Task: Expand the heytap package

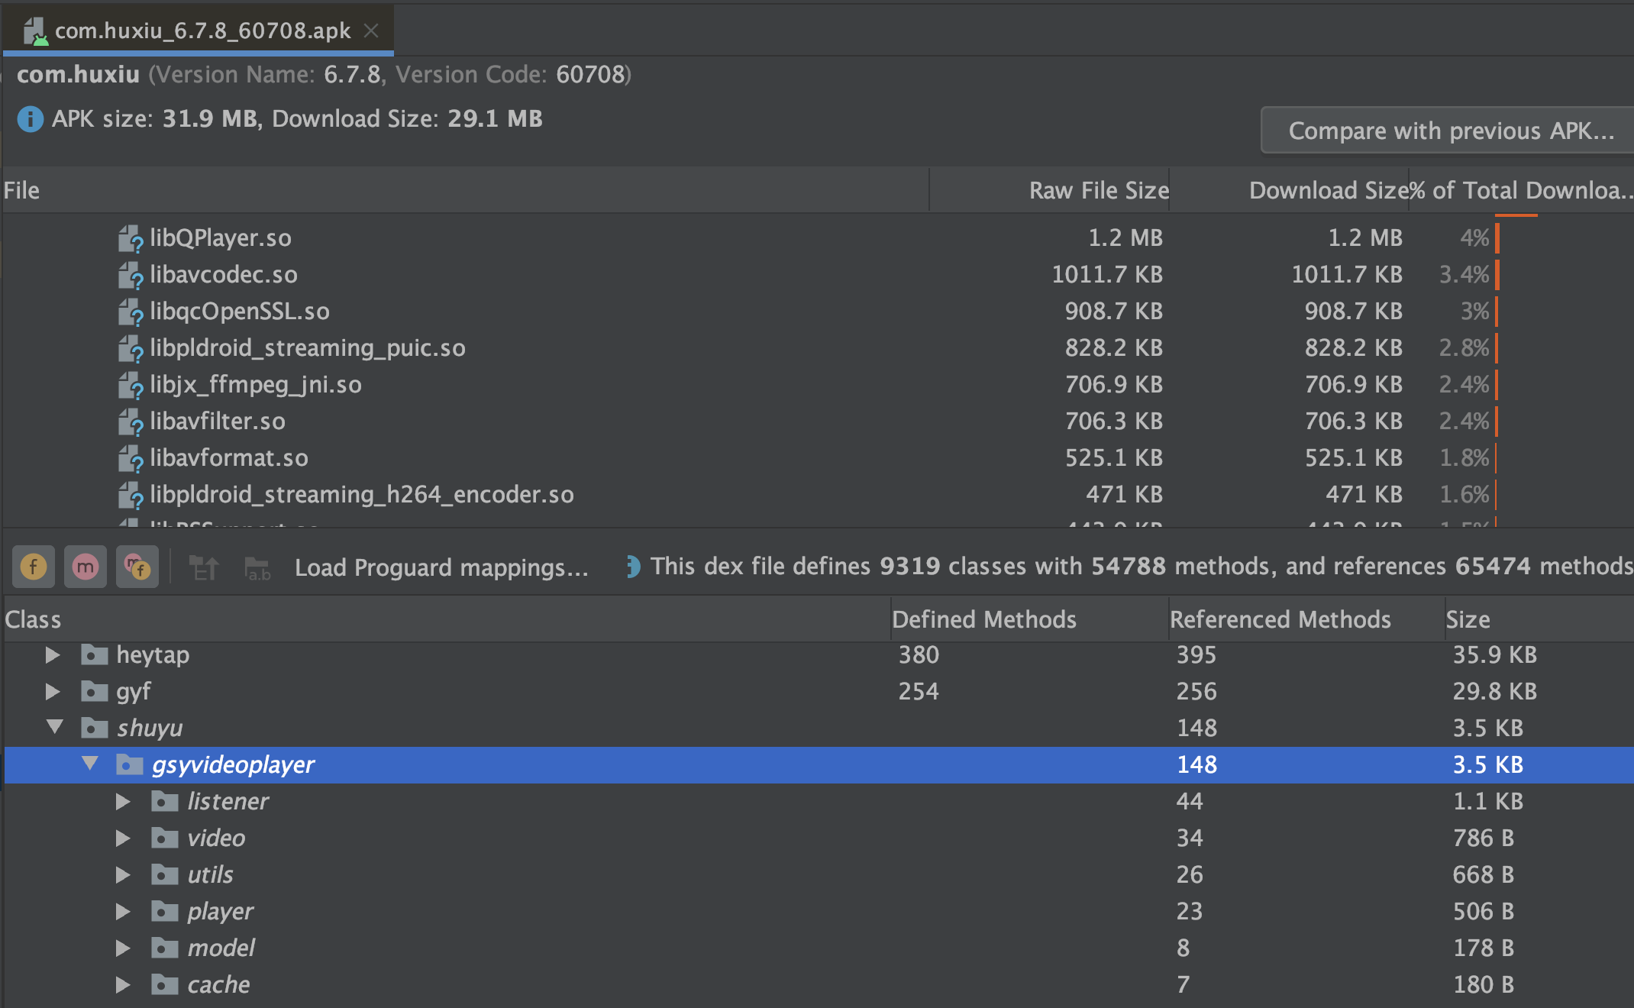Action: pyautogui.click(x=53, y=655)
